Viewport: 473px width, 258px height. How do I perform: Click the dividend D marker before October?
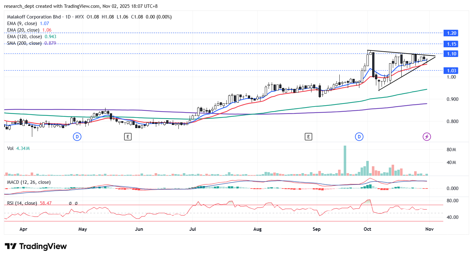click(x=359, y=137)
